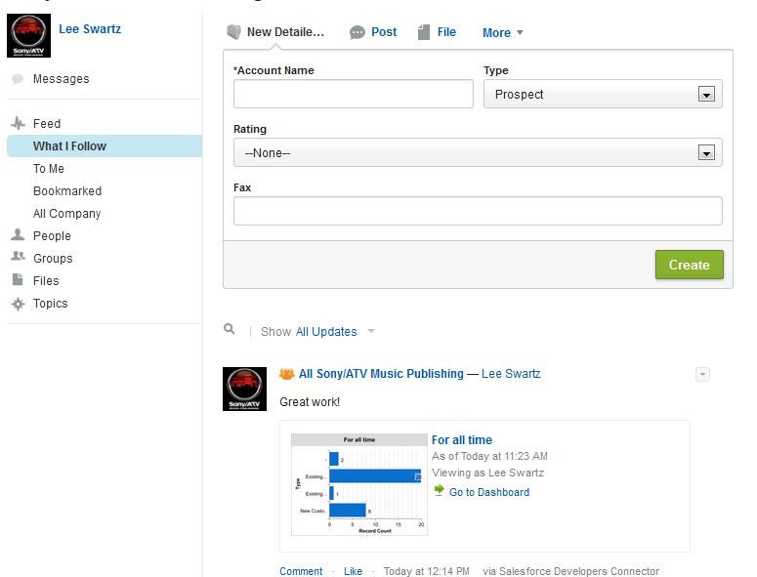Open Groups in sidebar

point(53,258)
